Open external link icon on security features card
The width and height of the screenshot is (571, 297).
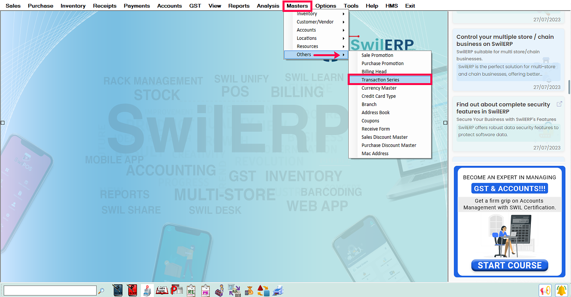click(x=559, y=104)
